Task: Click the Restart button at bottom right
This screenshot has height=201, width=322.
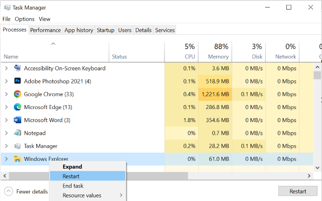Action: click(297, 191)
